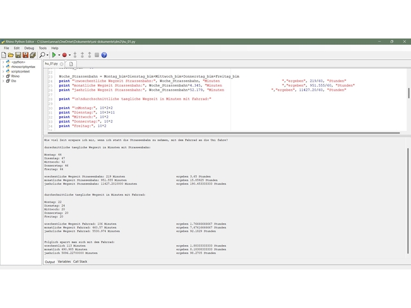
Task: Click the Step Out debug icon
Action: [90, 55]
